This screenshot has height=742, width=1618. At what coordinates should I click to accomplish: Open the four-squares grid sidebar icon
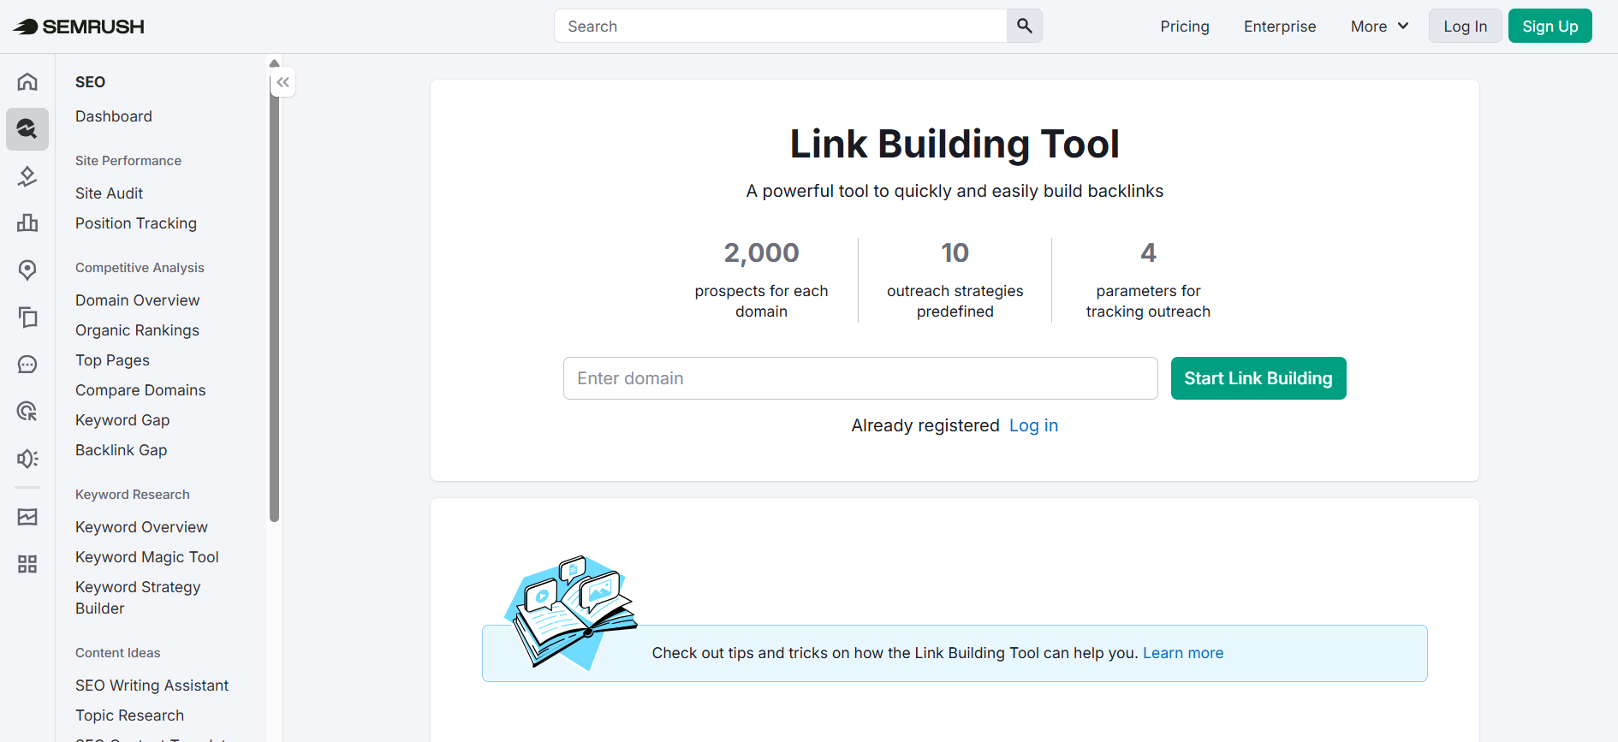coord(27,564)
